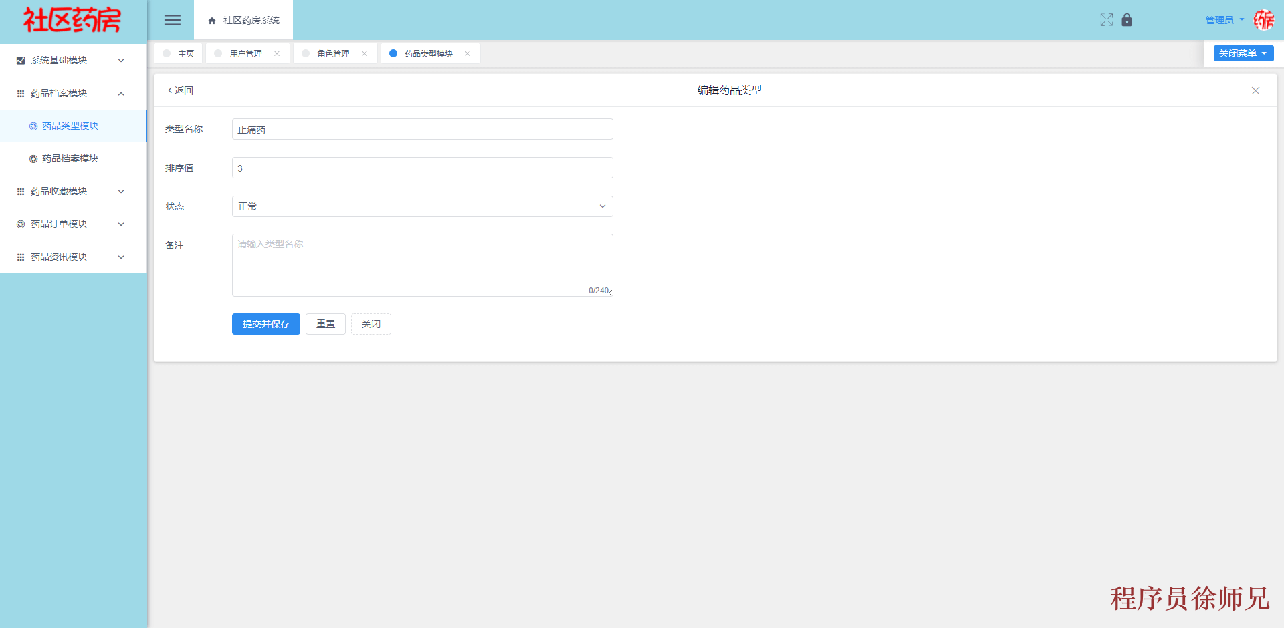
Task: Click the user avatar in the top right
Action: point(1265,20)
